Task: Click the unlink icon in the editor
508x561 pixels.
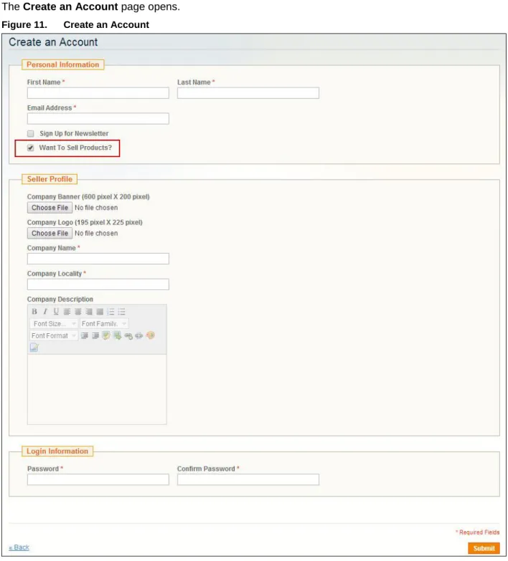Action: [139, 335]
